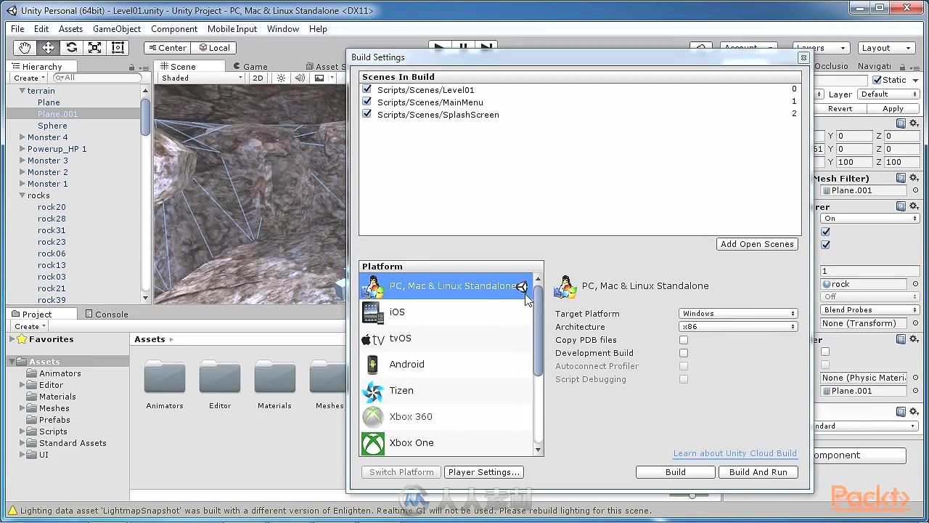
Task: Open Layer Default dropdown
Action: (x=889, y=94)
